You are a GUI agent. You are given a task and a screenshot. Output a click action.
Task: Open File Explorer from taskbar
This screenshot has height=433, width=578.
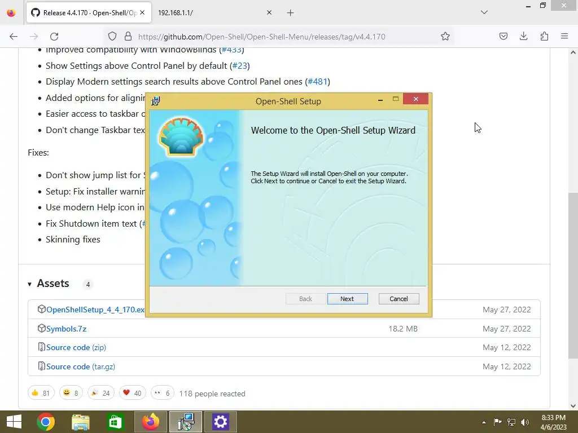[x=80, y=422]
